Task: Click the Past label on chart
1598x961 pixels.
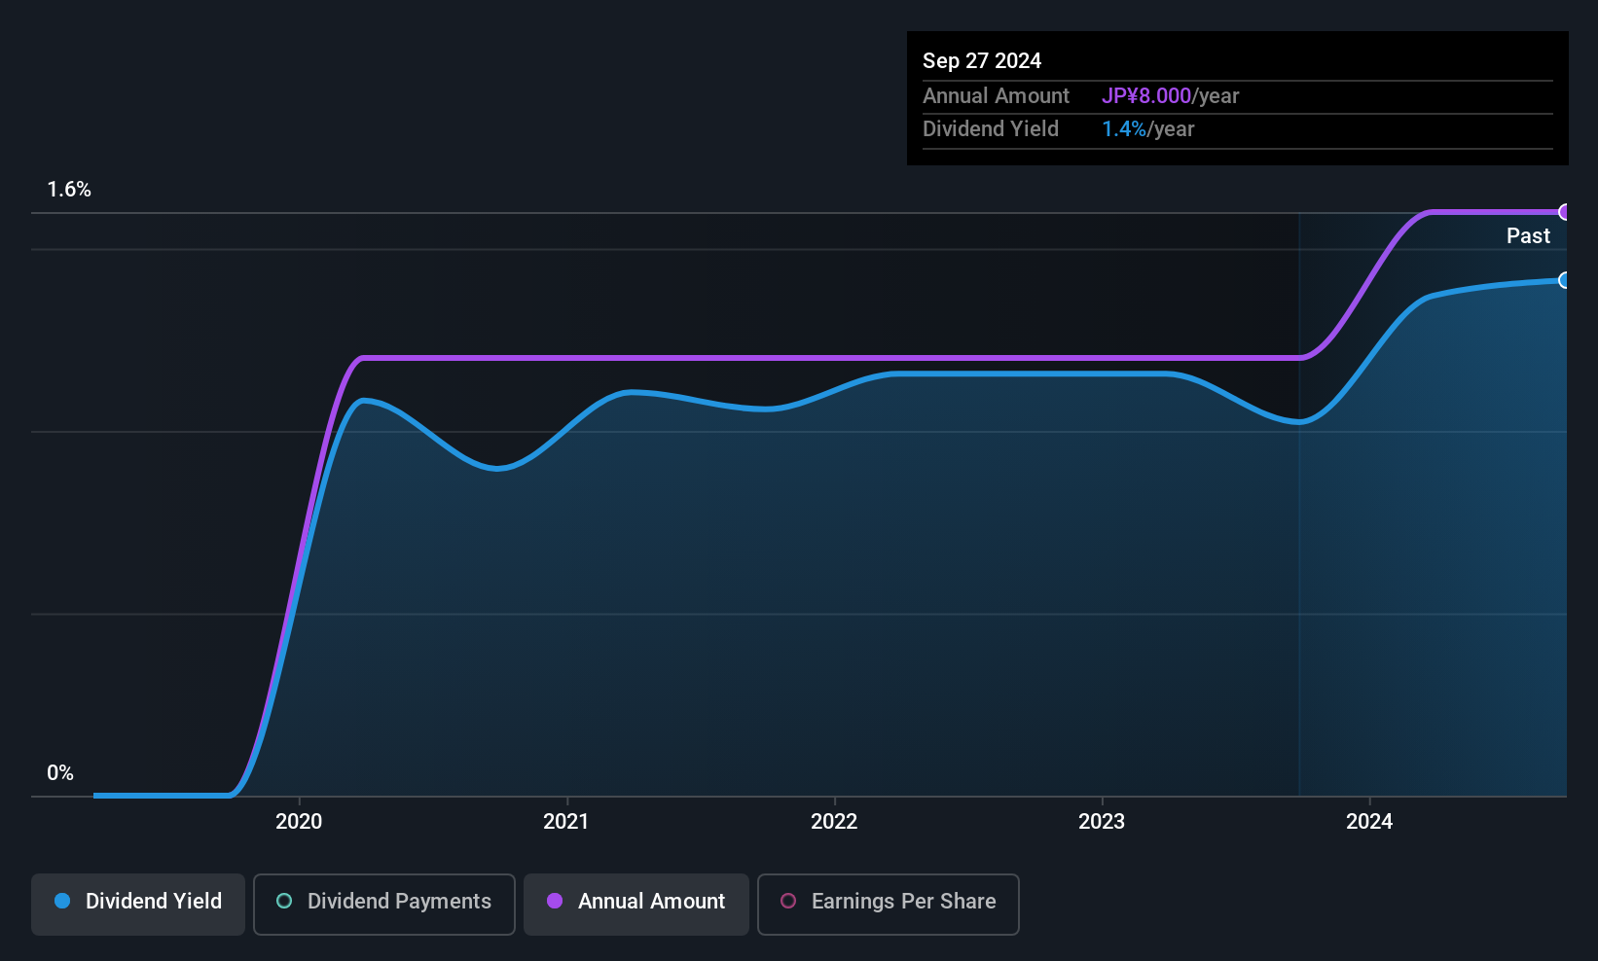Action: [x=1528, y=236]
